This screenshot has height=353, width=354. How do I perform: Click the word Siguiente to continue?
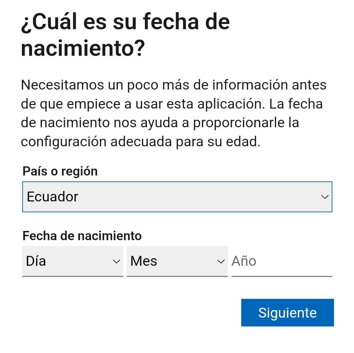pos(287,313)
